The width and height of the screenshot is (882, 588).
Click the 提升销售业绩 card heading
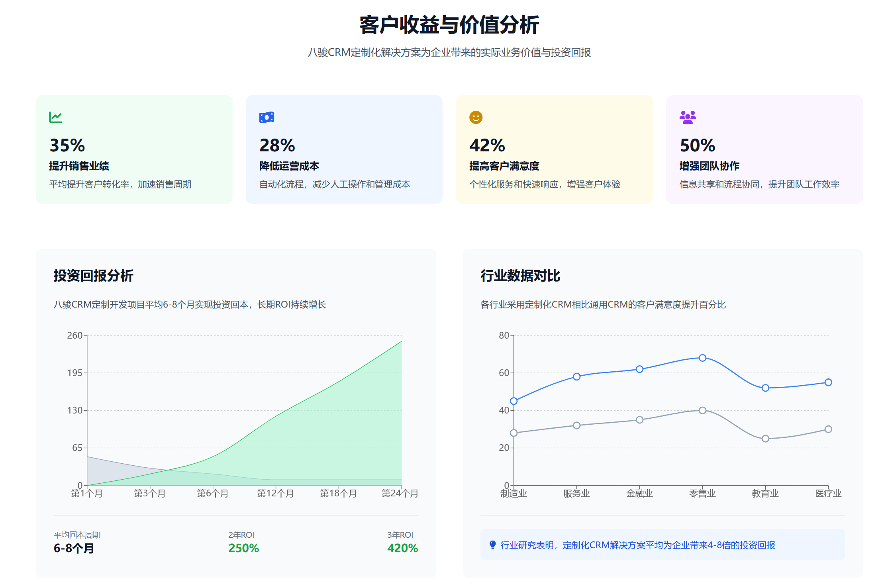tap(79, 166)
